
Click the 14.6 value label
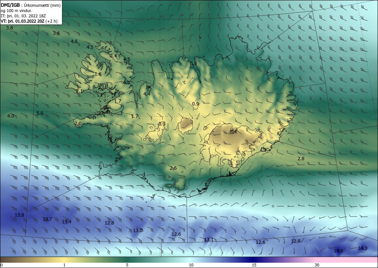[x=338, y=251]
